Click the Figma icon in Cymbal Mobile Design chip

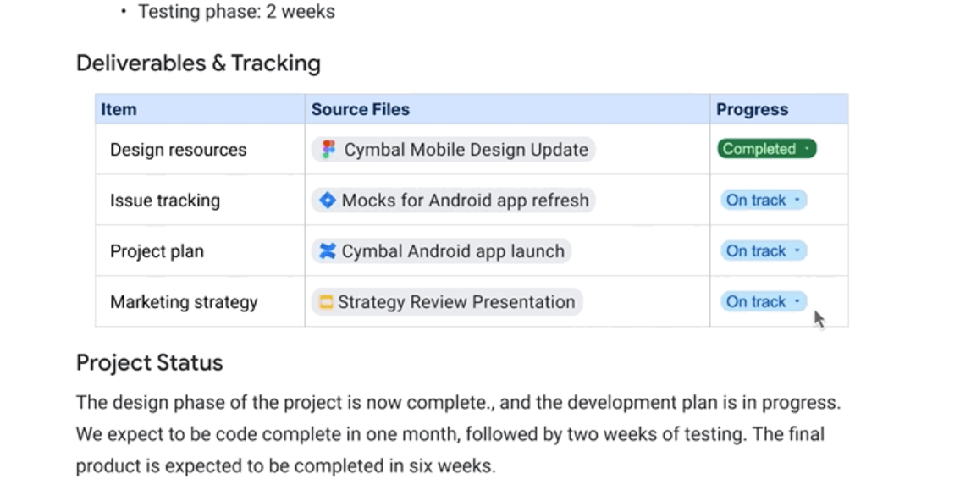328,149
